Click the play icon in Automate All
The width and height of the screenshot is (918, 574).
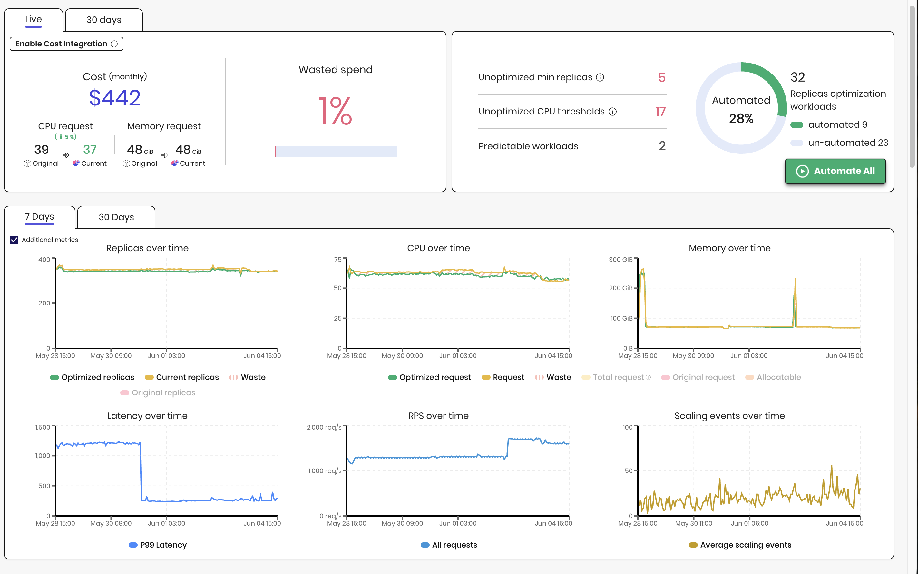coord(802,171)
